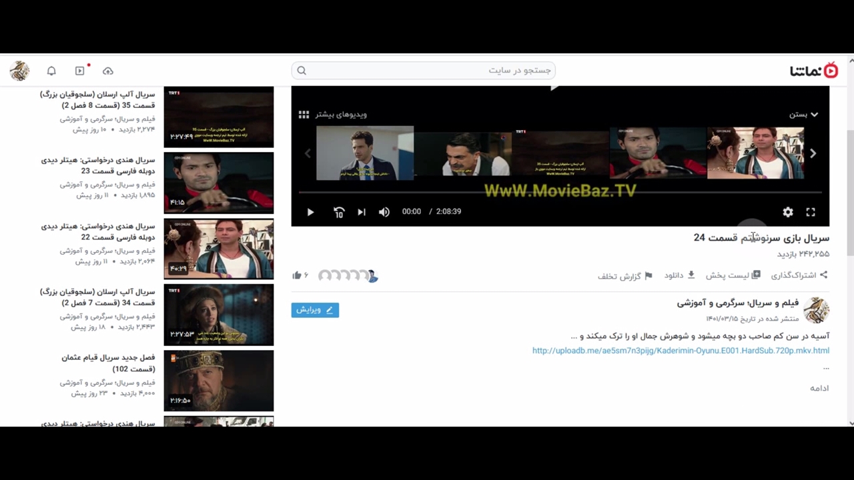854x480 pixels.
Task: Click دانلود download option
Action: point(679,275)
